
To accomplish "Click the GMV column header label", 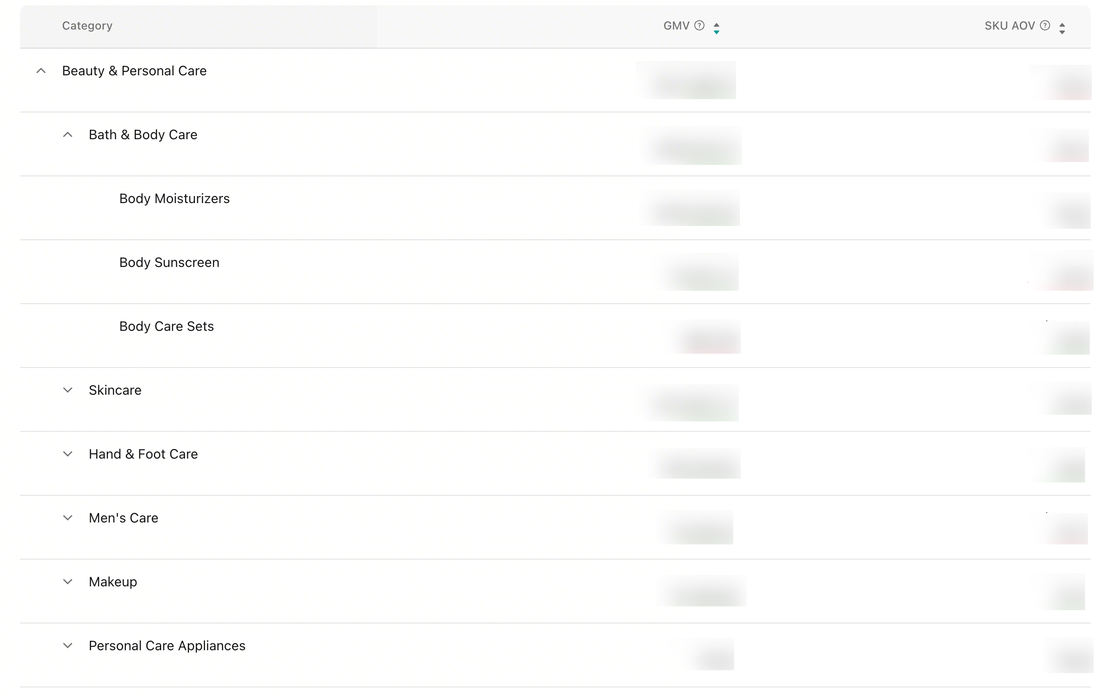I will click(x=676, y=26).
